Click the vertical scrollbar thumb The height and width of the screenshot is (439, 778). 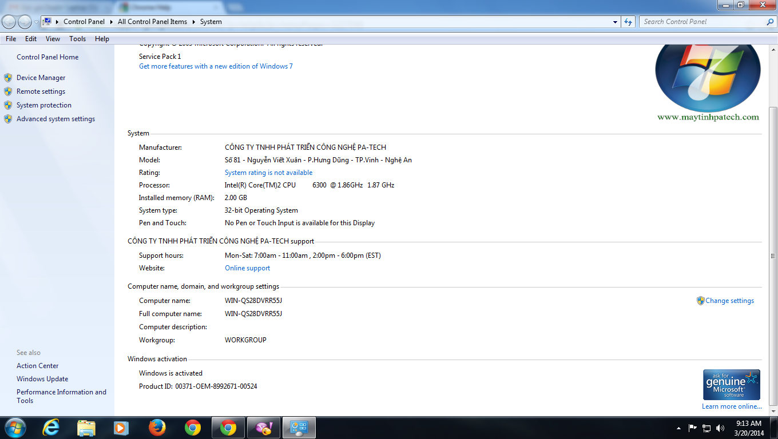click(773, 256)
